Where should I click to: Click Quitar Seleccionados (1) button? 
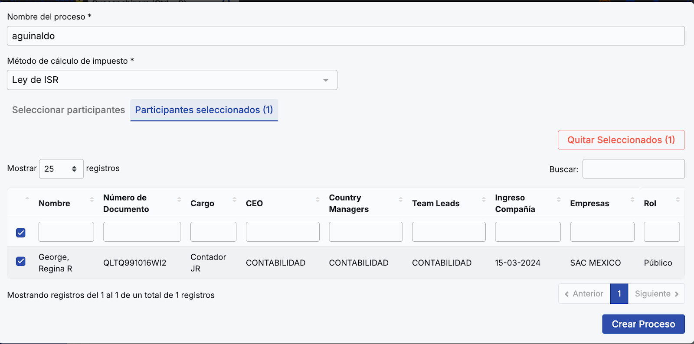[621, 140]
